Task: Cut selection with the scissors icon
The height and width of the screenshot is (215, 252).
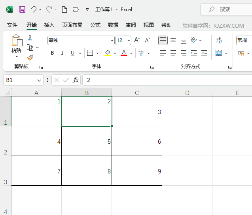Action: coord(30,37)
